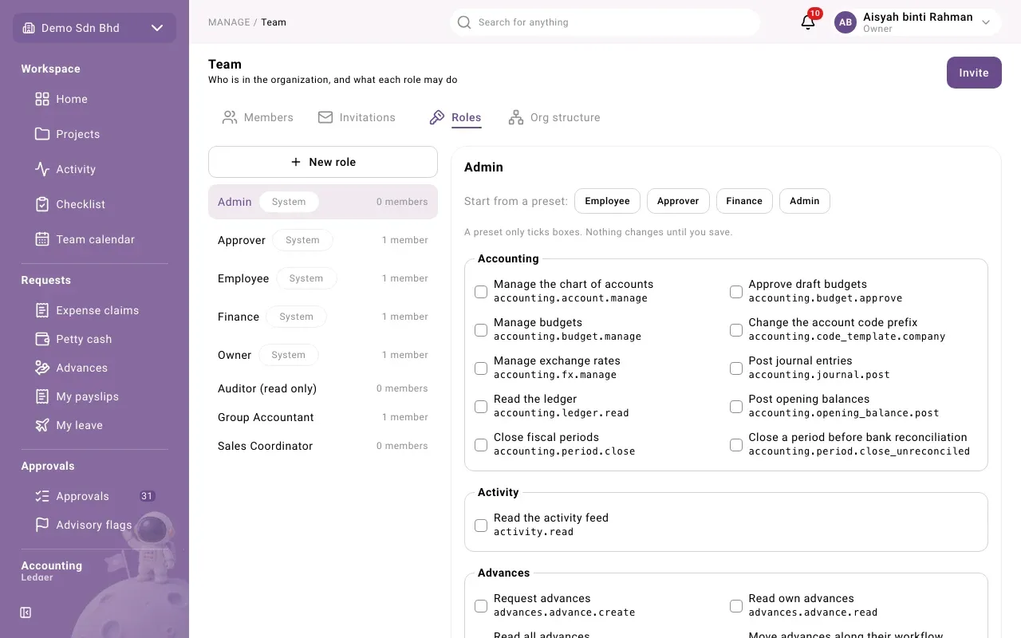Screen dimensions: 1021x638
Task: Check Close fiscal periods box
Action: tap(481, 445)
